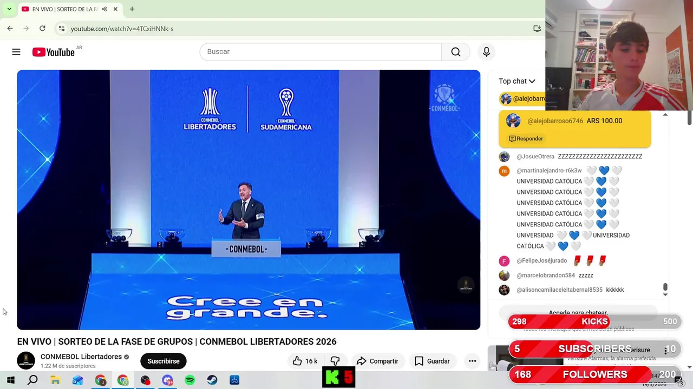Open the three-dot more actions menu
The image size is (693, 389).
472,361
